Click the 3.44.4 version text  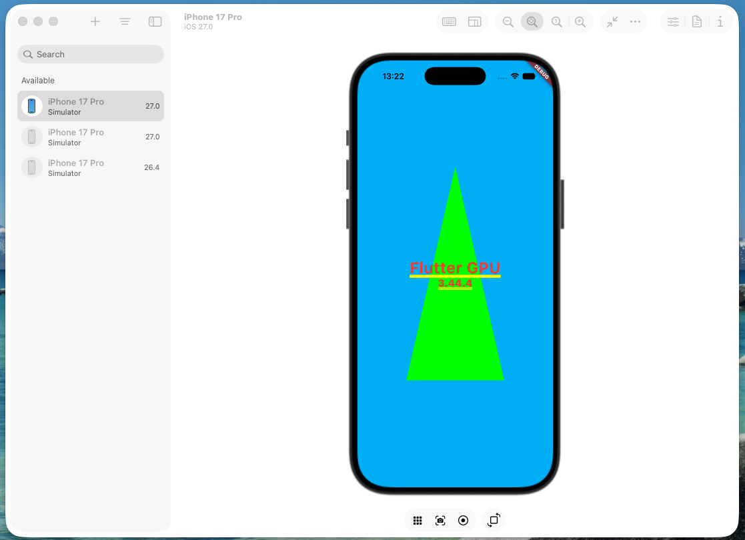pos(455,283)
